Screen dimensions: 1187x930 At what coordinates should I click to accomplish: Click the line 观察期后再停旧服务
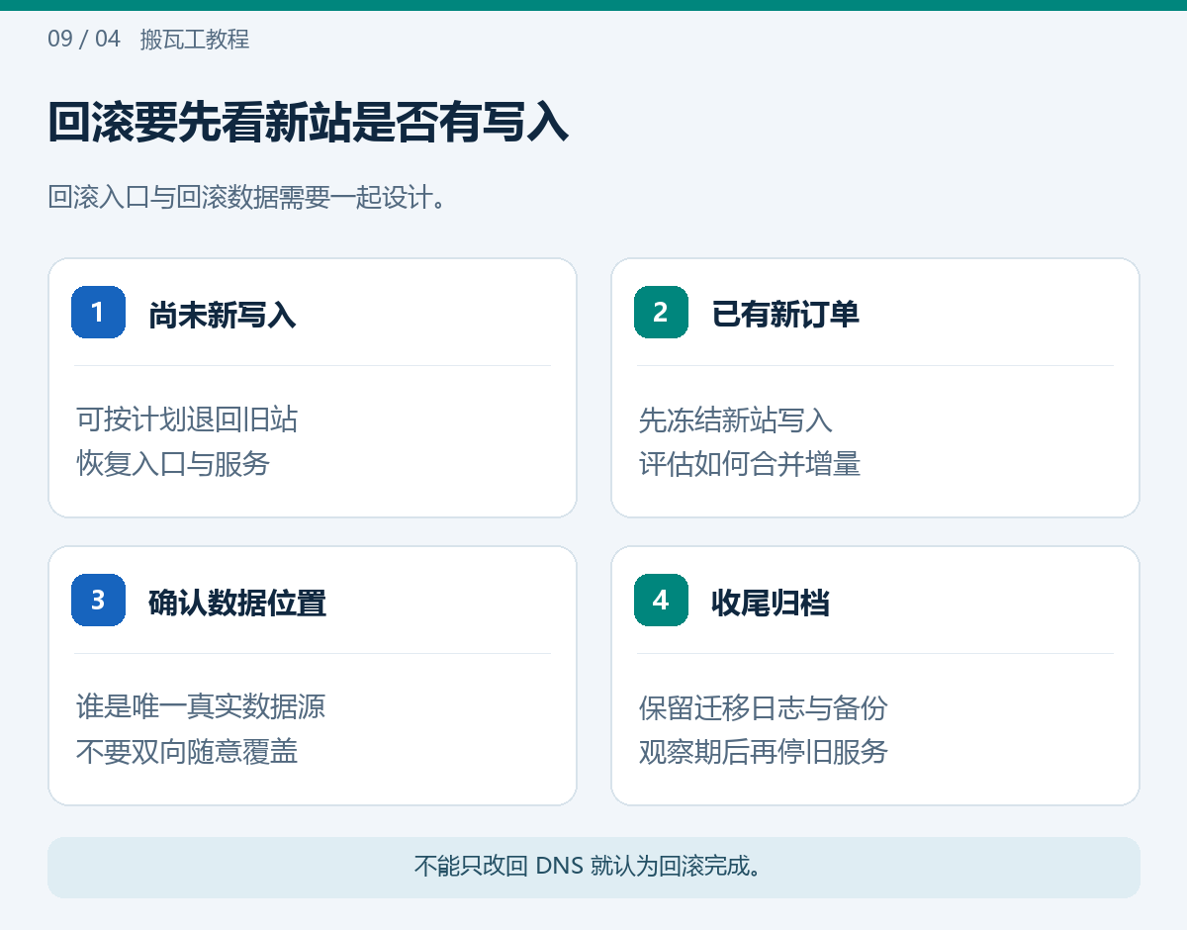point(764,752)
